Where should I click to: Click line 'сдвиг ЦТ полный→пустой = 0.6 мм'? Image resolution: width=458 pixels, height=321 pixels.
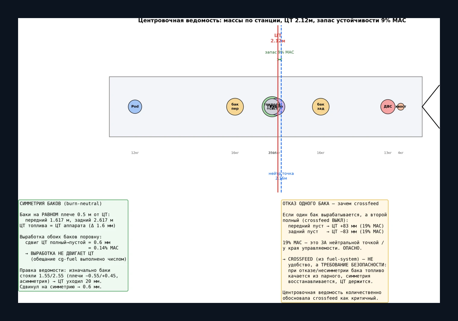(x=68, y=242)
